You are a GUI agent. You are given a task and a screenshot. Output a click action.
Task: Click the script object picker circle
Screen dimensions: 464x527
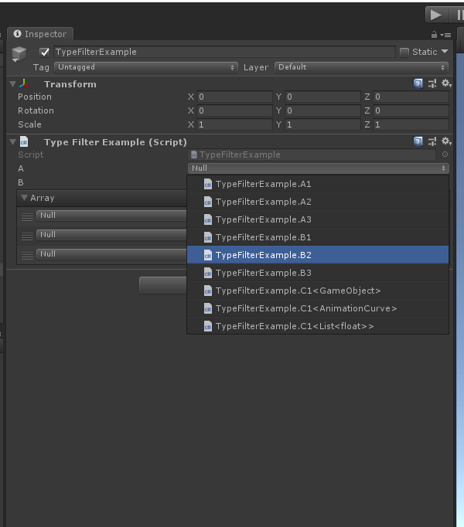point(445,155)
